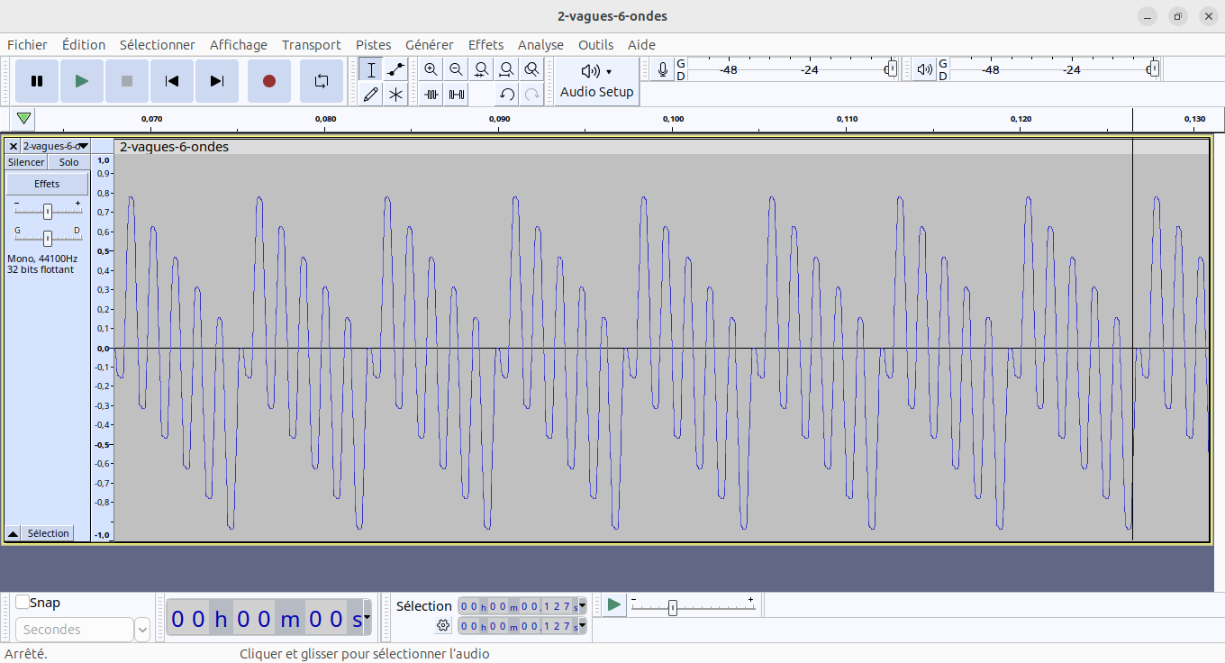Click the Undo arrow icon
Viewport: 1225px width, 663px height.
coord(507,94)
